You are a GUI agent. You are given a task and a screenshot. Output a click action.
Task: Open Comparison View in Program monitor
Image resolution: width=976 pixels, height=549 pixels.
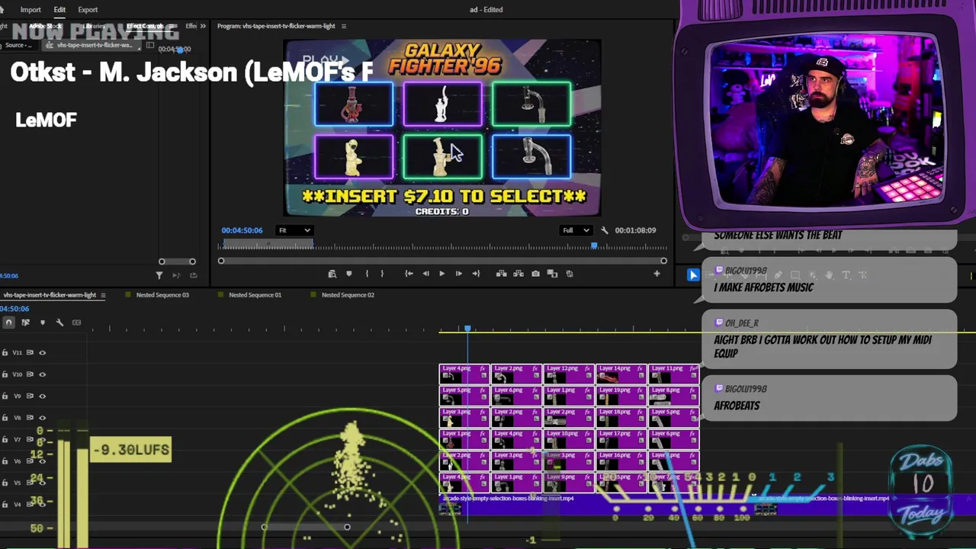click(552, 274)
